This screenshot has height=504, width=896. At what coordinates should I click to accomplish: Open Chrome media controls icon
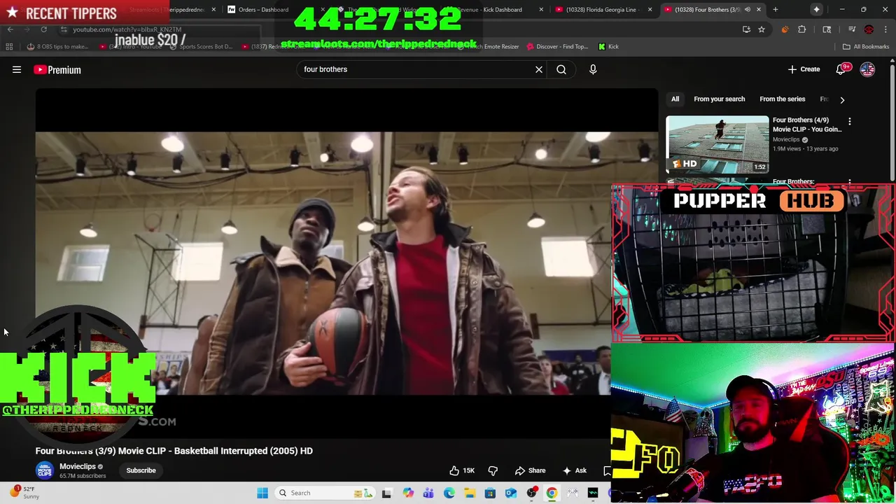[x=852, y=29]
